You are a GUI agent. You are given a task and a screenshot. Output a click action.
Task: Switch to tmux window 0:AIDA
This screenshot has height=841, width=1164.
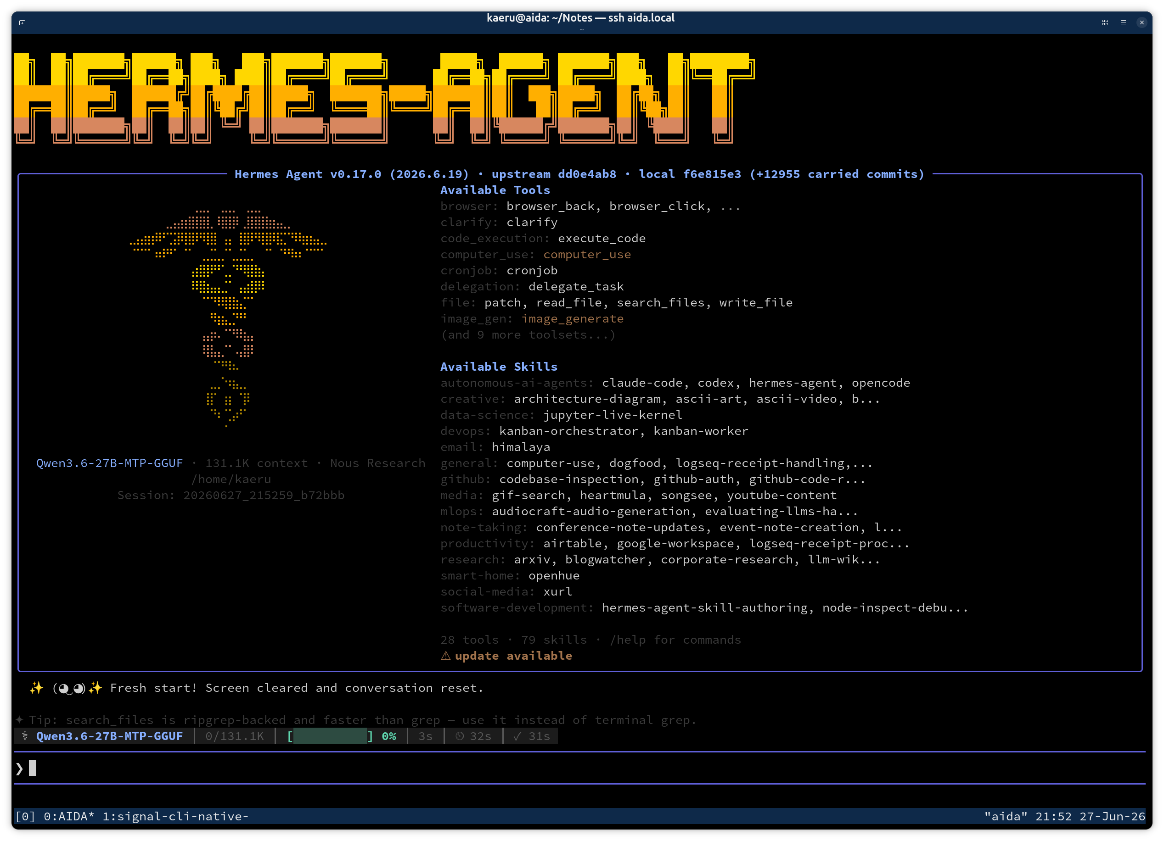point(69,816)
